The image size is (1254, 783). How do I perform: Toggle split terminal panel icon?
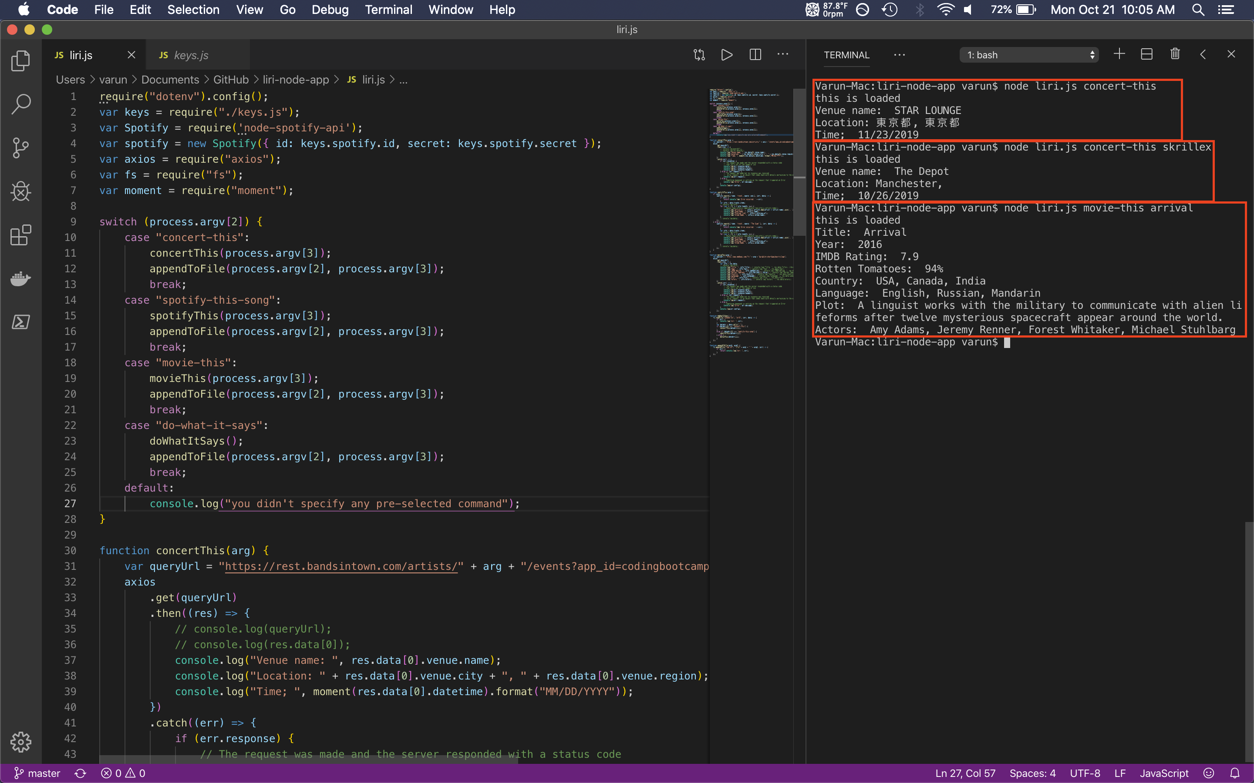tap(1146, 54)
